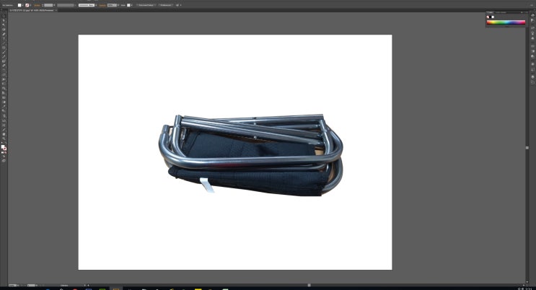The image size is (536, 290).
Task: Open the Layers panel from the dock
Action: pos(532,77)
